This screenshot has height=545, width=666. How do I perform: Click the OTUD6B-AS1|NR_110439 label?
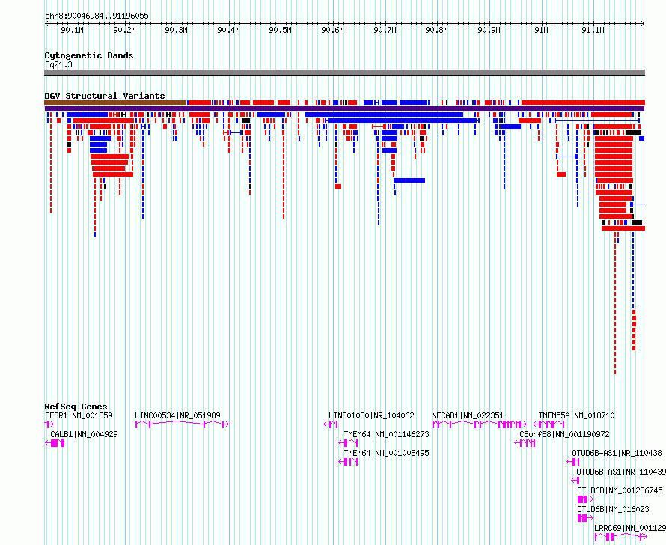[621, 472]
